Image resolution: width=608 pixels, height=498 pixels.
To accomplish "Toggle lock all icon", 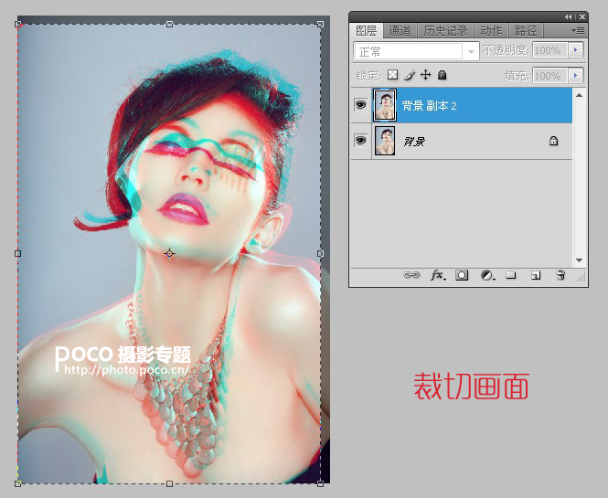I will click(x=442, y=75).
